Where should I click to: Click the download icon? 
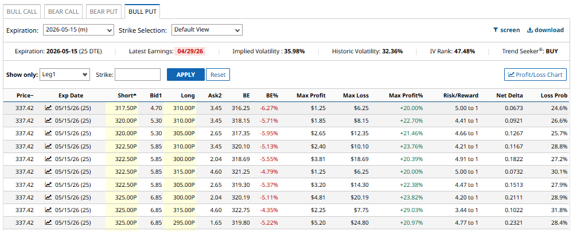click(530, 30)
